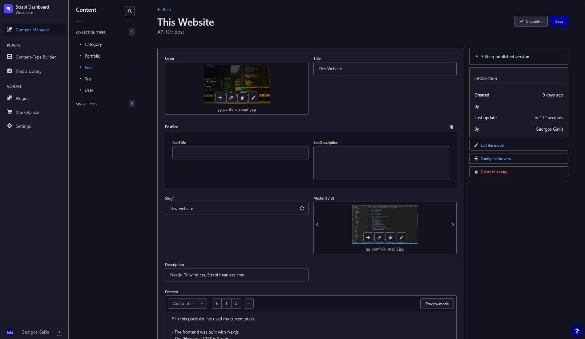Open Content Manager
This screenshot has height=339, width=585.
34,30
